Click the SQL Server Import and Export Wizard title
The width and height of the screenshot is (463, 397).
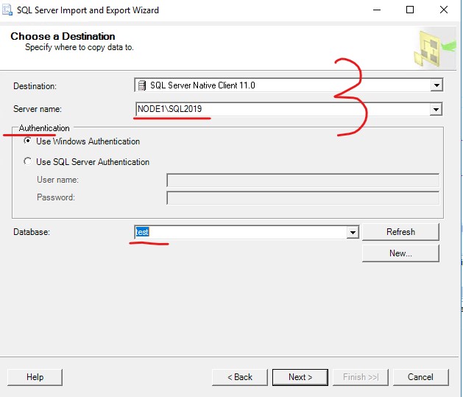tap(88, 10)
